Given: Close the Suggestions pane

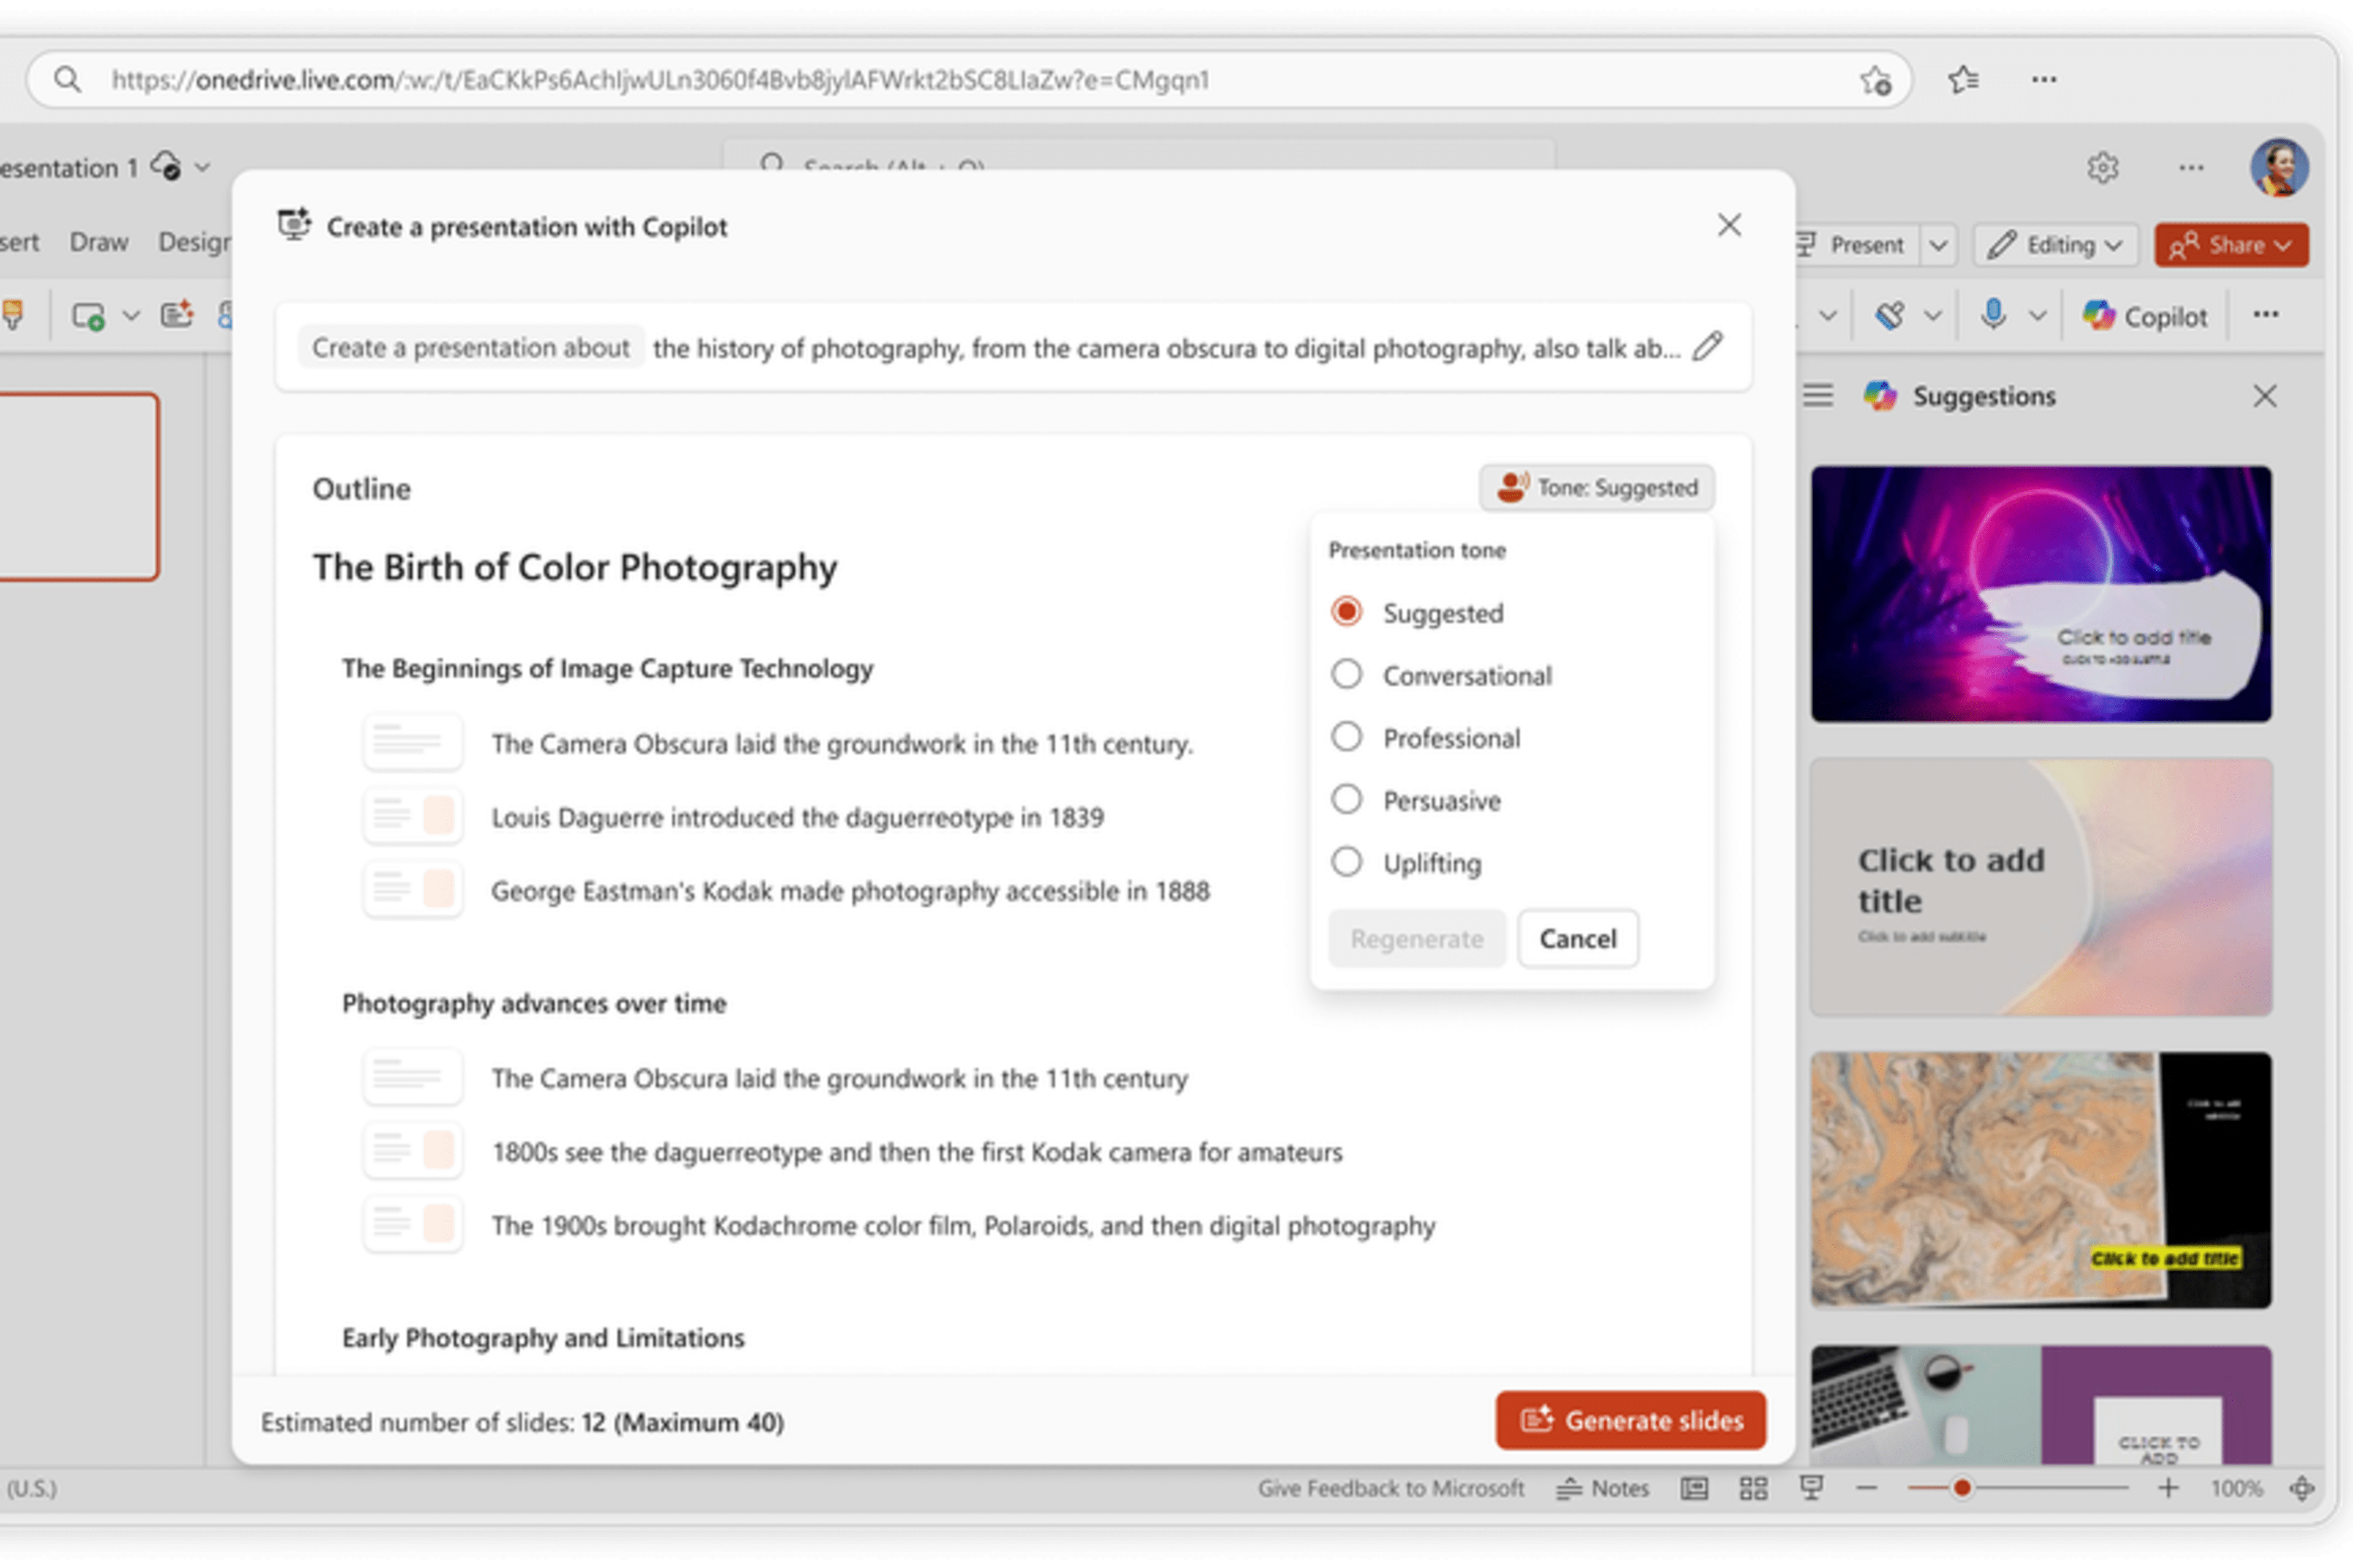Looking at the screenshot, I should click(x=2265, y=396).
